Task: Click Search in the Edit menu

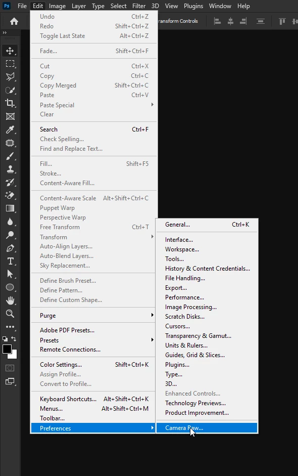Action: pyautogui.click(x=94, y=129)
